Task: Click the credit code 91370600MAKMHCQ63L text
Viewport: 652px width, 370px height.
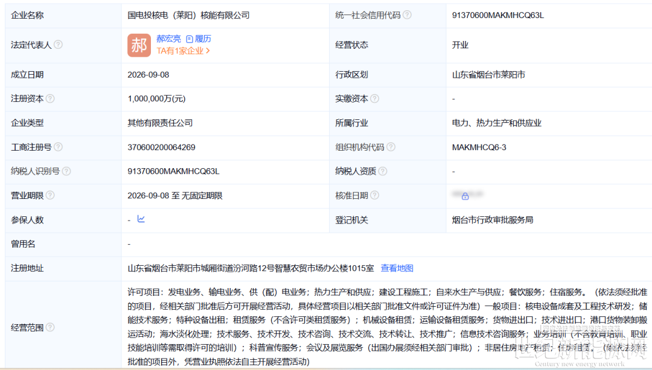Action: click(497, 15)
